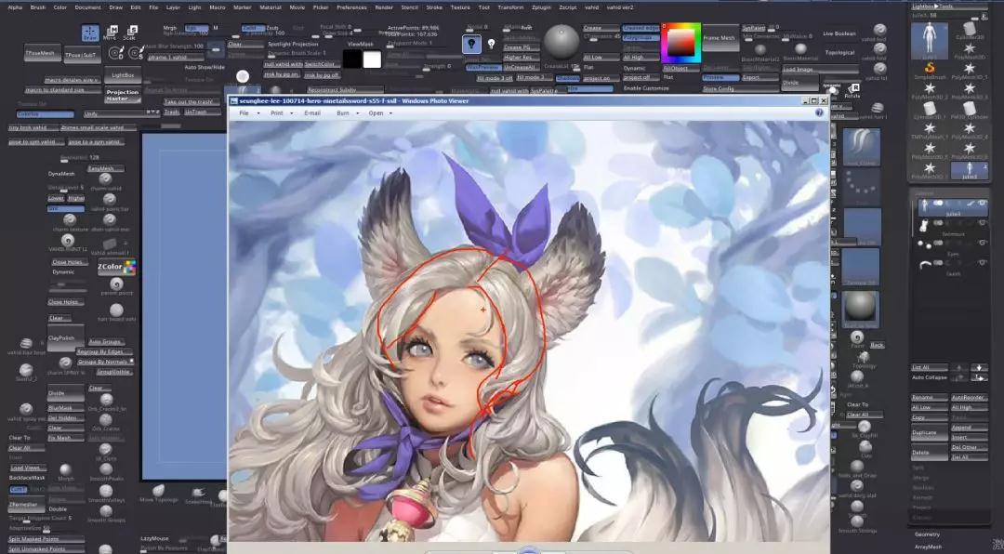Viewport: 1004px width, 554px height.
Task: Expand the Geometry section
Action: pos(927,534)
